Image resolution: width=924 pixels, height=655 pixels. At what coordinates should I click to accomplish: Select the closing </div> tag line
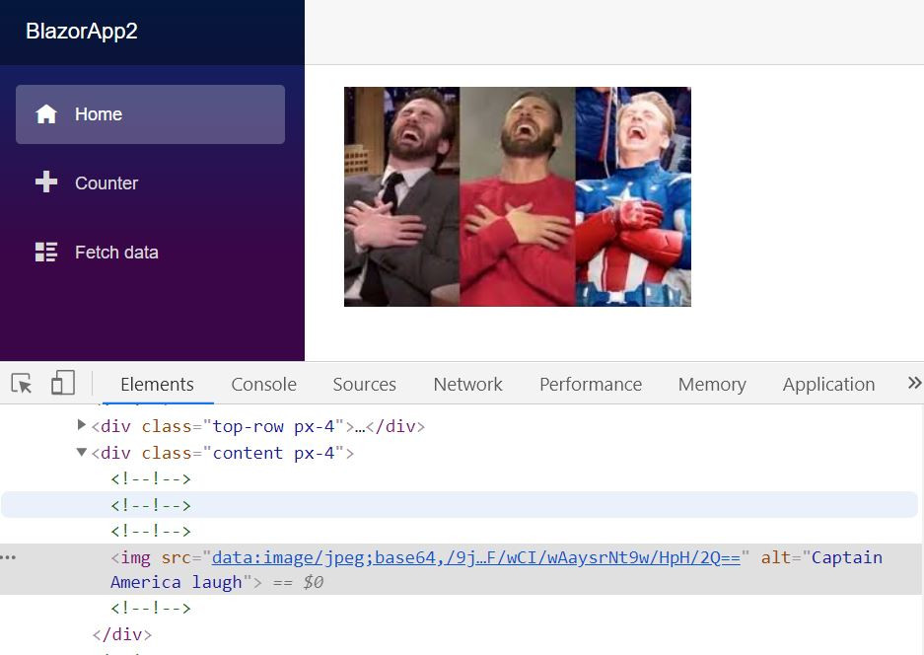(122, 634)
